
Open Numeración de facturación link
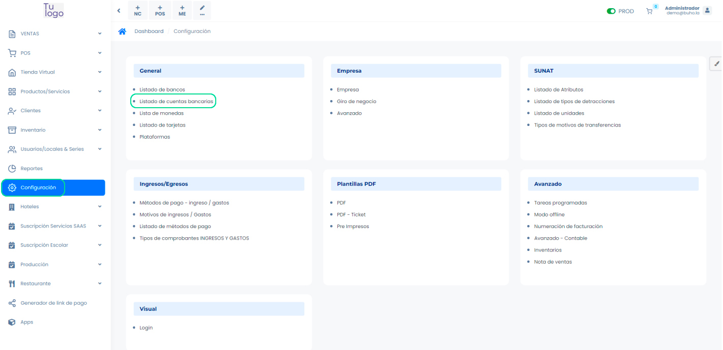click(x=568, y=227)
